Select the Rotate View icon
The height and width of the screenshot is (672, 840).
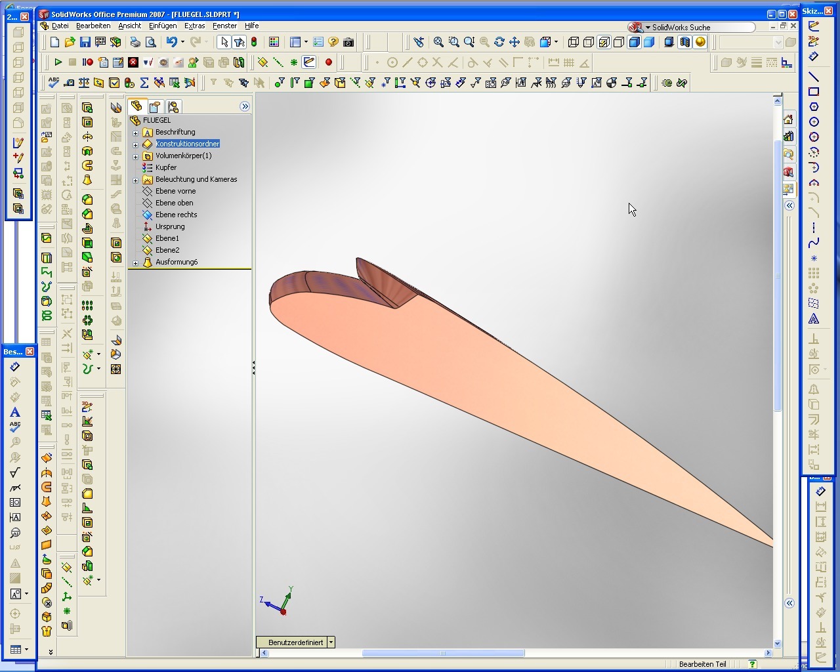click(x=499, y=42)
